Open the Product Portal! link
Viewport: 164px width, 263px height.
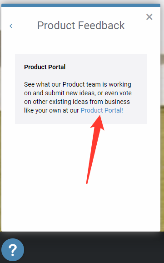point(102,110)
